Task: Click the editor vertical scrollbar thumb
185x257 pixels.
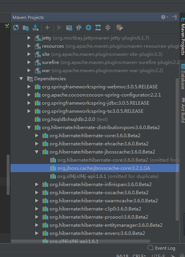Action: pos(8,175)
